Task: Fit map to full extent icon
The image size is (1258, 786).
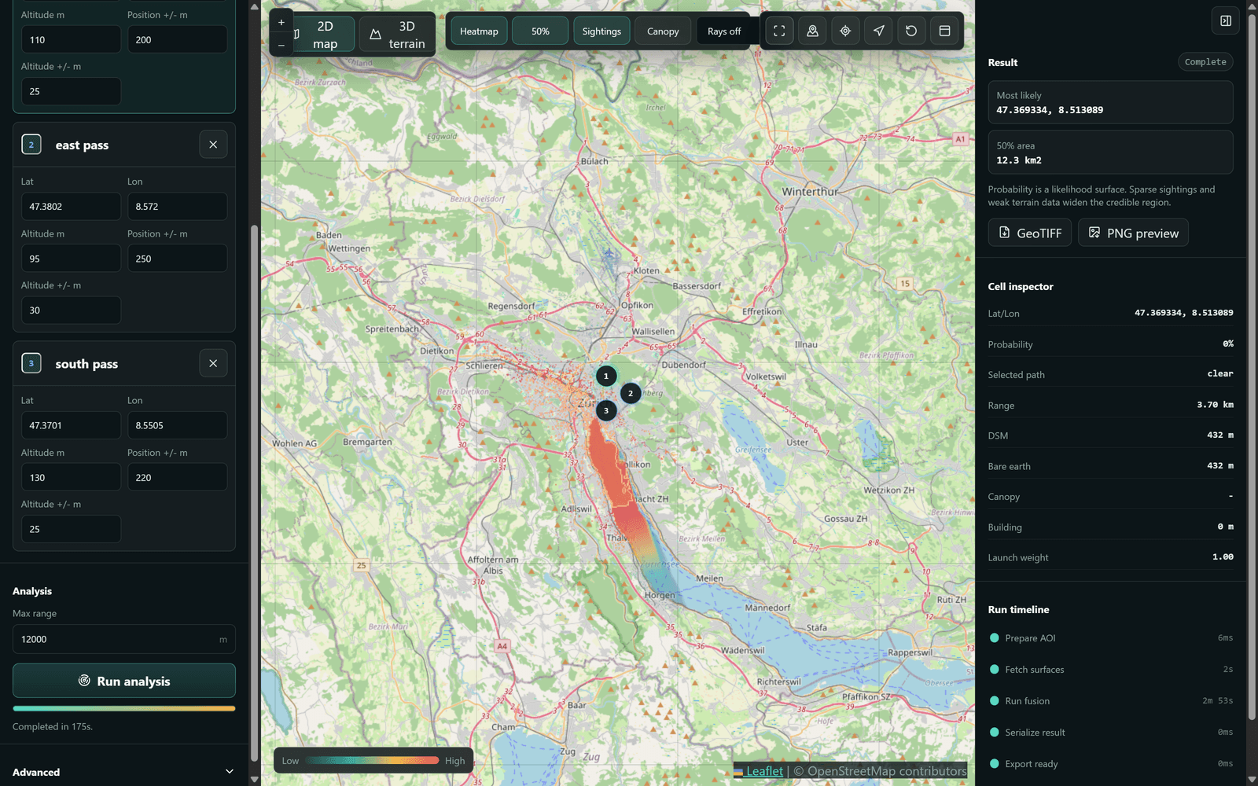Action: coord(779,31)
